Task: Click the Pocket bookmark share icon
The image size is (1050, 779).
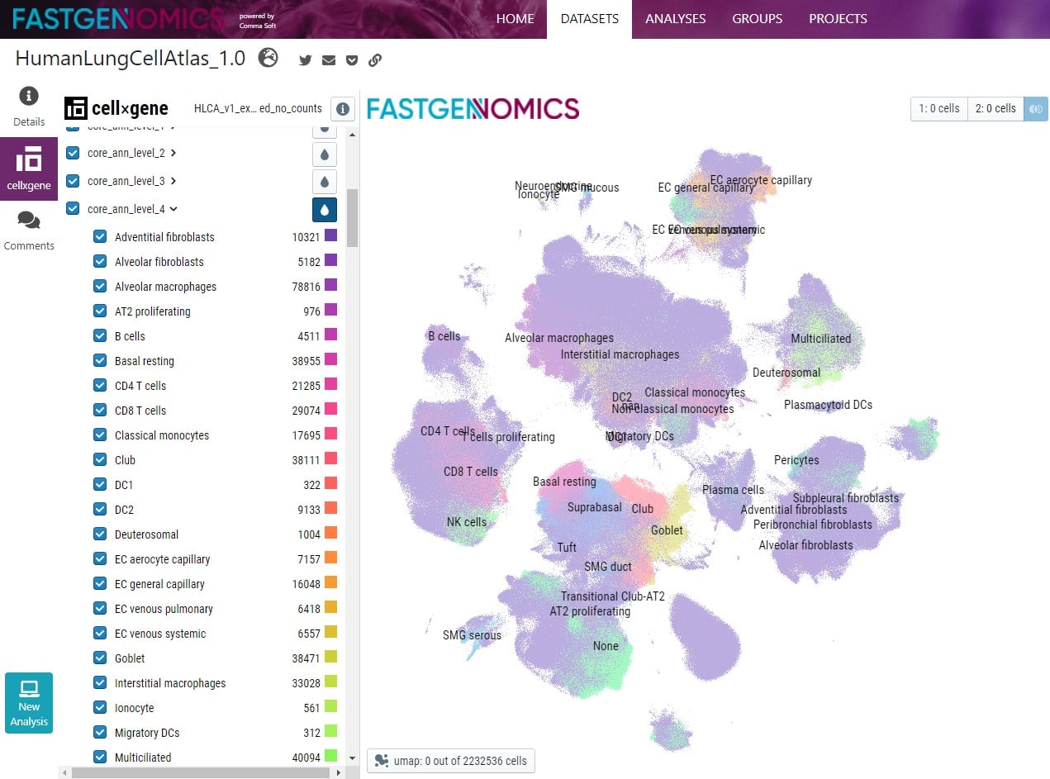Action: pyautogui.click(x=352, y=60)
